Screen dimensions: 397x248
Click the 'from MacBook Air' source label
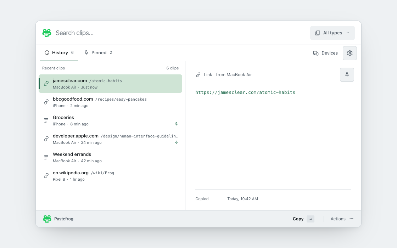[x=234, y=75]
